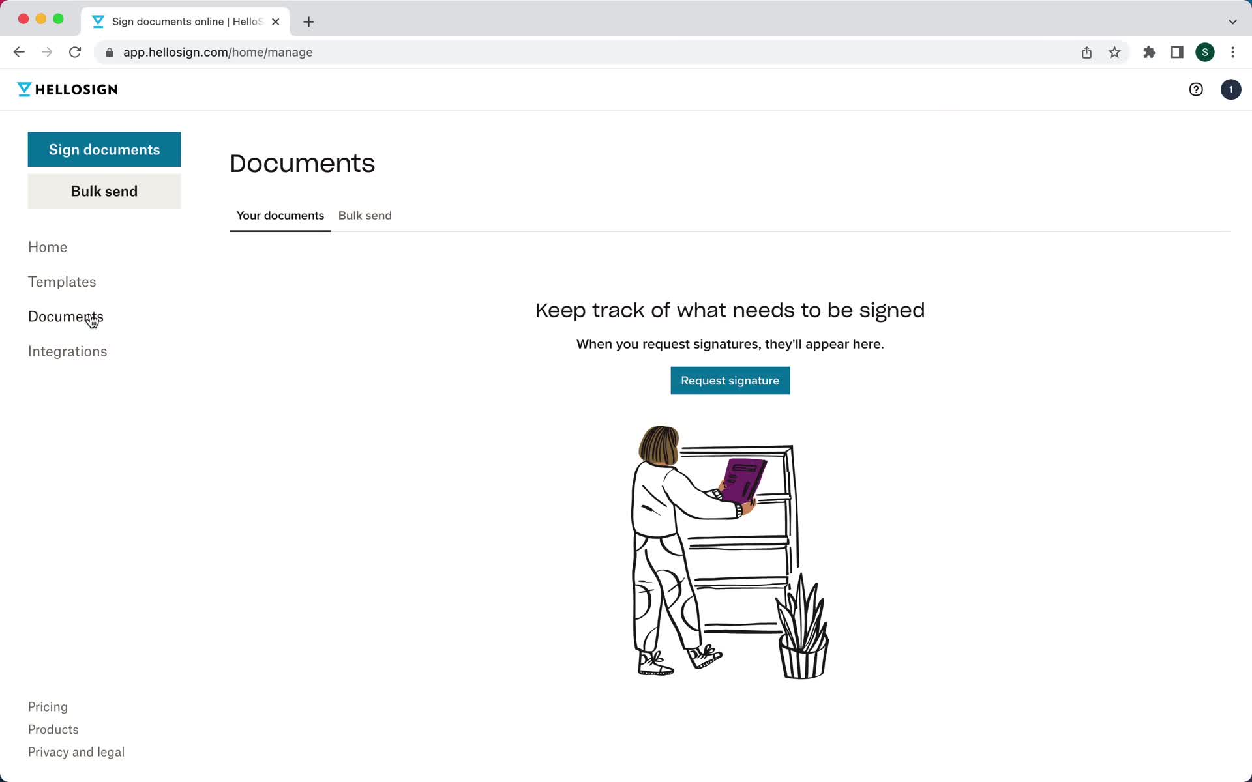This screenshot has height=782, width=1252.
Task: Open the Integrations page
Action: 68,351
